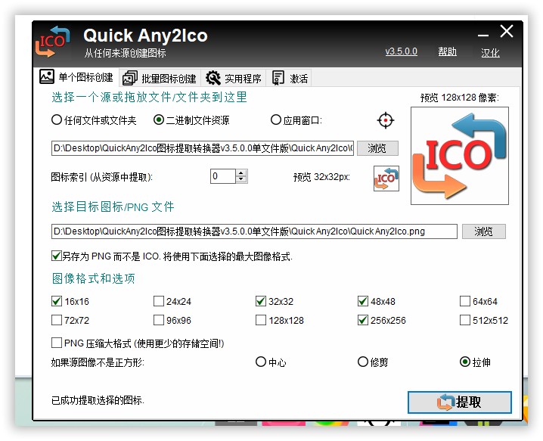Uncheck 另存为 PNG 而不是 ICO checkbox
This screenshot has height=441, width=543.
57,256
